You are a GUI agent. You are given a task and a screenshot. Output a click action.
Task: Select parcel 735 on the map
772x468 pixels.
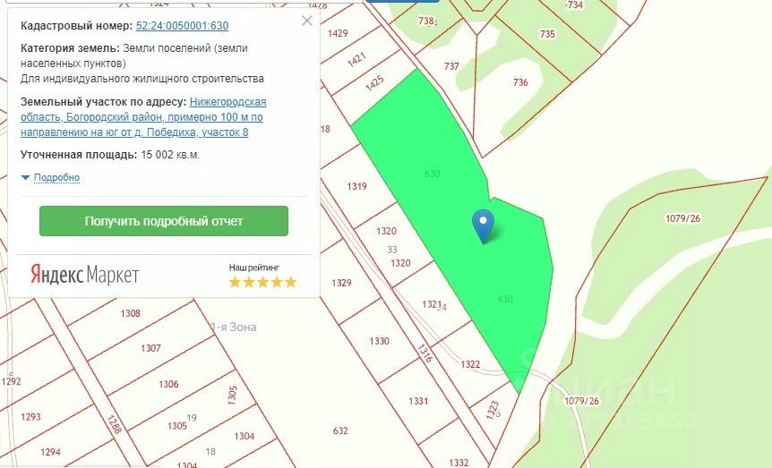[x=547, y=34]
